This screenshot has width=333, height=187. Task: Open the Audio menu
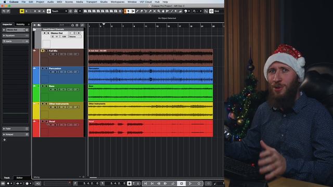[50, 2]
